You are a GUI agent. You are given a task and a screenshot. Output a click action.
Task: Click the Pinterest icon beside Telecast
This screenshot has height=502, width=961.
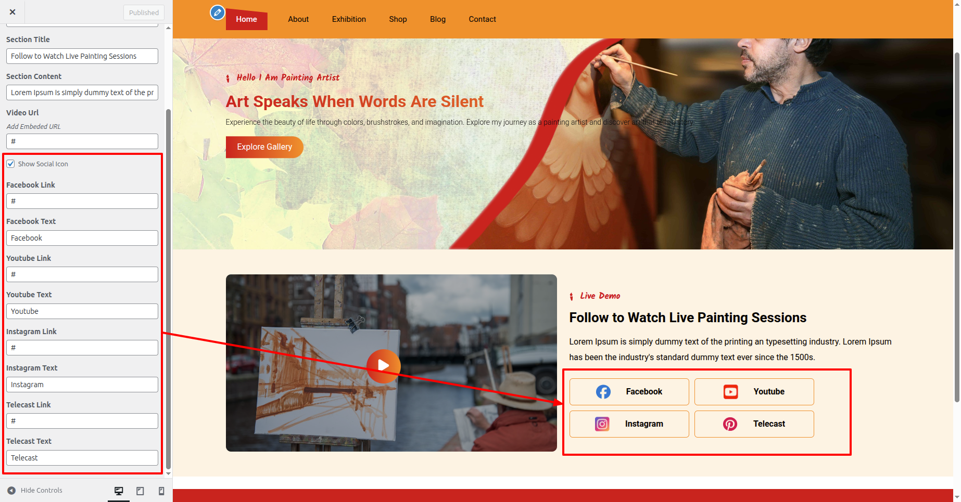click(730, 424)
